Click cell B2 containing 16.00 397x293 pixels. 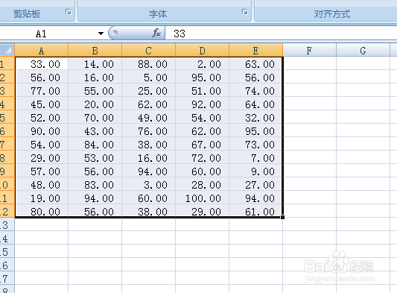pos(95,77)
